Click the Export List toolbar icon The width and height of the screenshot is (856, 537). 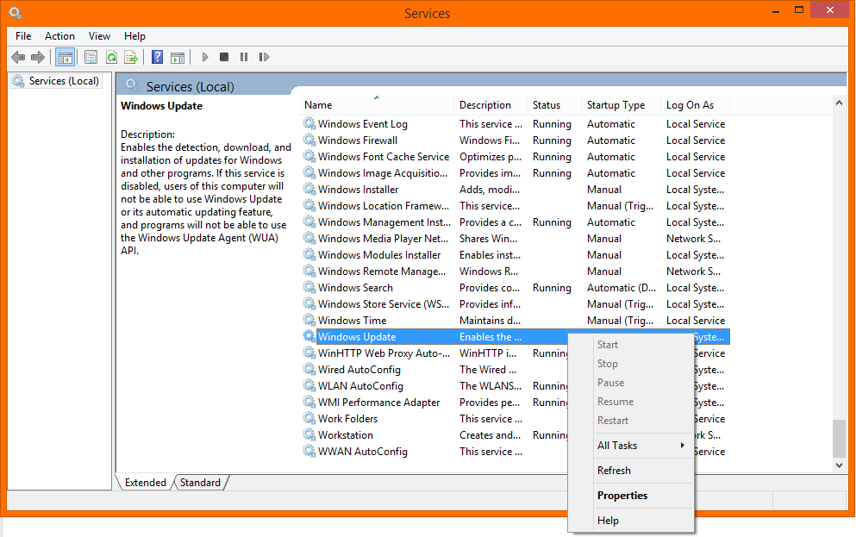(x=131, y=58)
